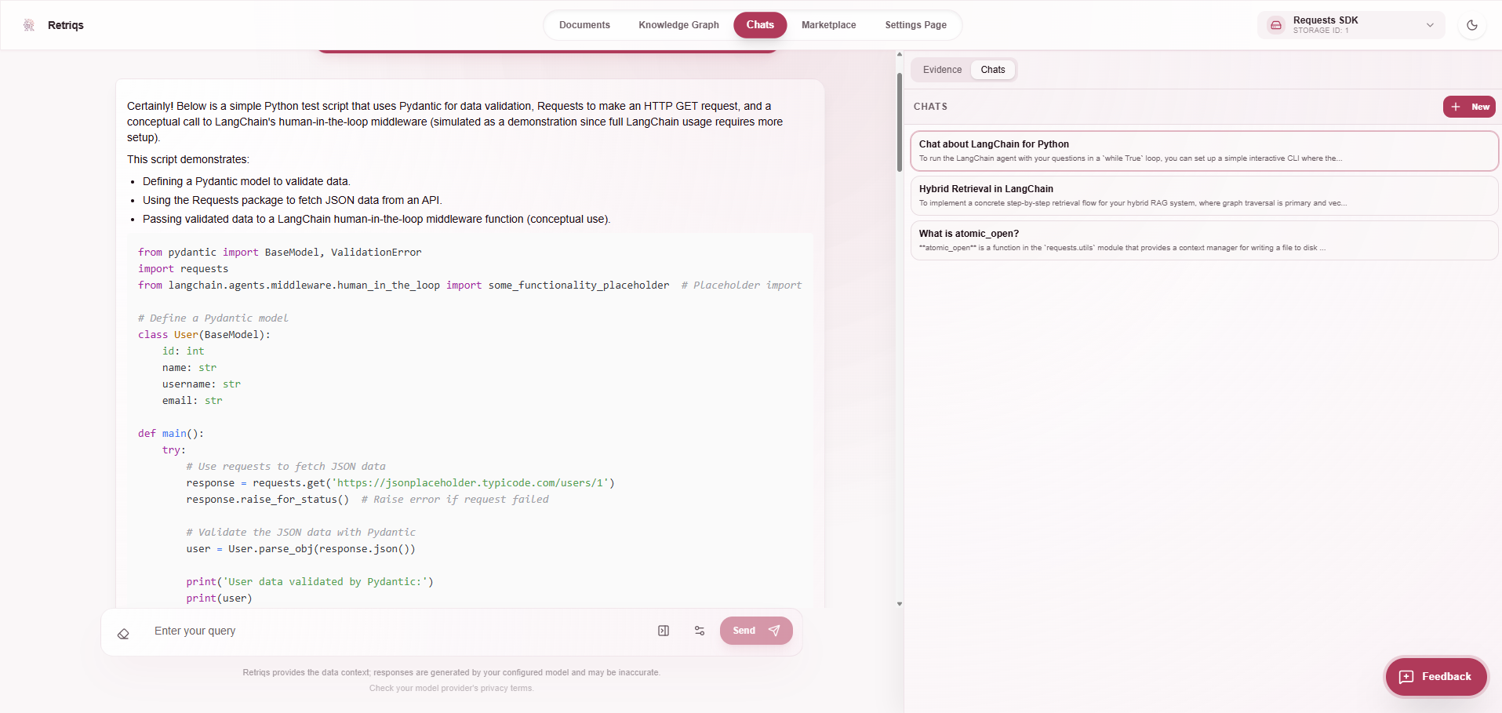Toggle the side panel icon in query bar
The image size is (1502, 713).
tap(664, 631)
